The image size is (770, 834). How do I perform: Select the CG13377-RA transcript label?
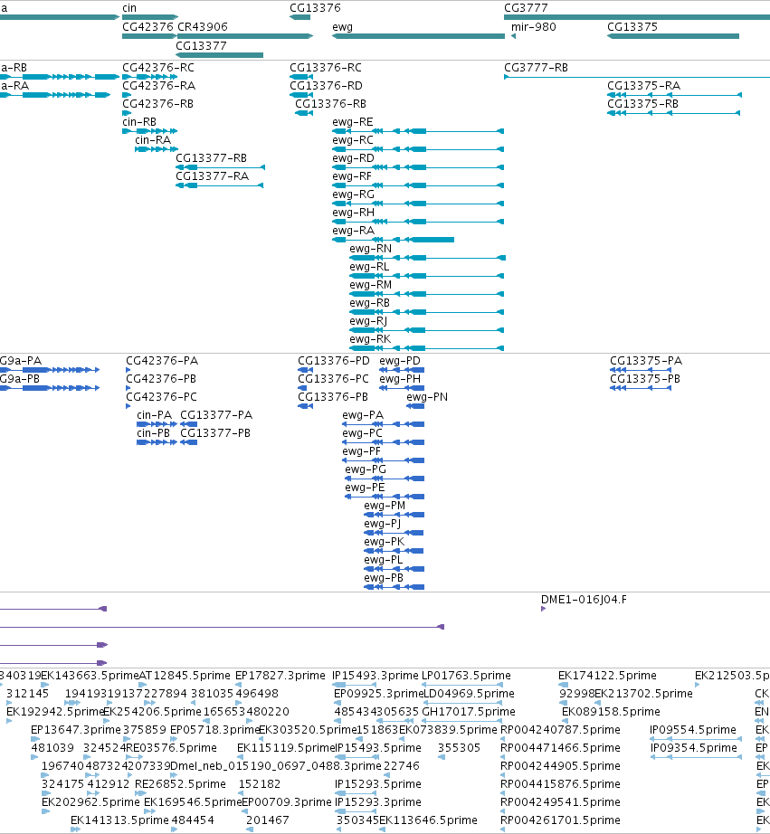[x=212, y=176]
